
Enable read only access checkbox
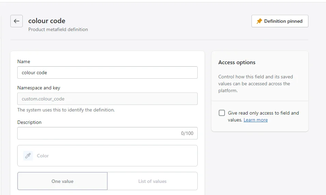tap(222, 113)
